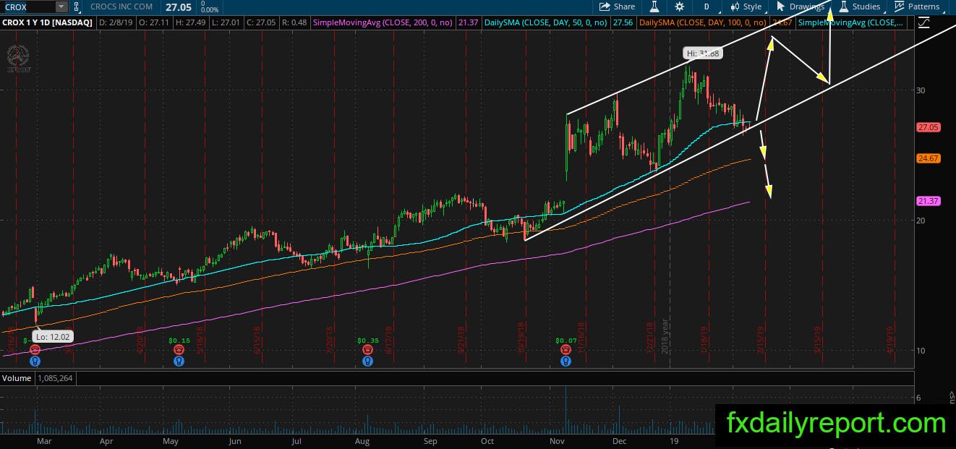Click the Lo: 12.02 price bubble
The height and width of the screenshot is (449, 956).
click(x=52, y=336)
